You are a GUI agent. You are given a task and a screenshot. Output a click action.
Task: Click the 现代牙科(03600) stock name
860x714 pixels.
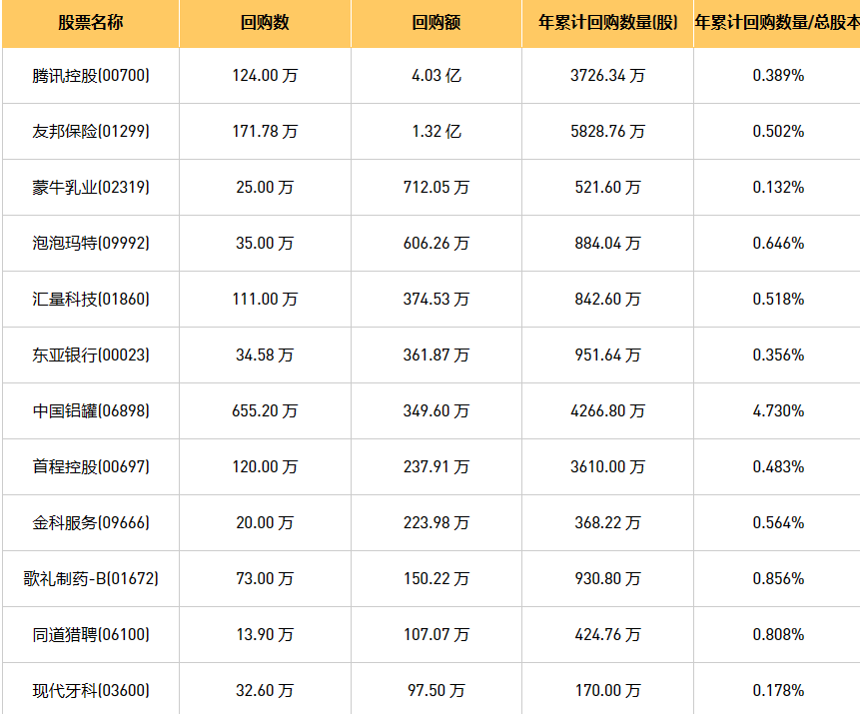(91, 690)
